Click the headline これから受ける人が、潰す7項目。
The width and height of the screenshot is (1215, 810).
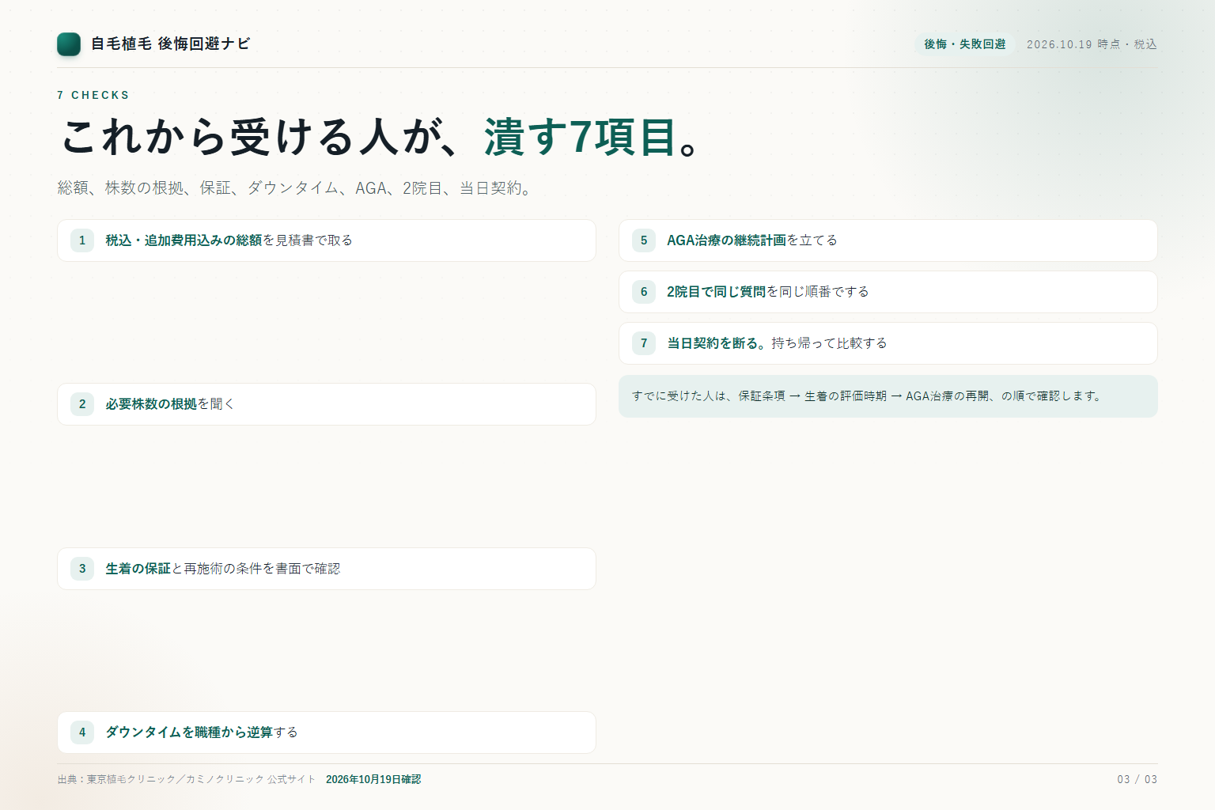point(381,137)
